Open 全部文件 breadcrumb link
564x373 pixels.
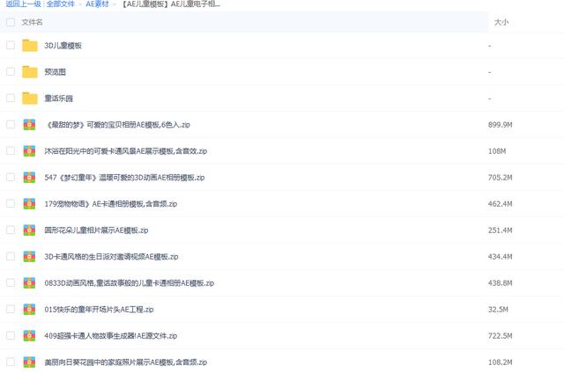tap(61, 4)
